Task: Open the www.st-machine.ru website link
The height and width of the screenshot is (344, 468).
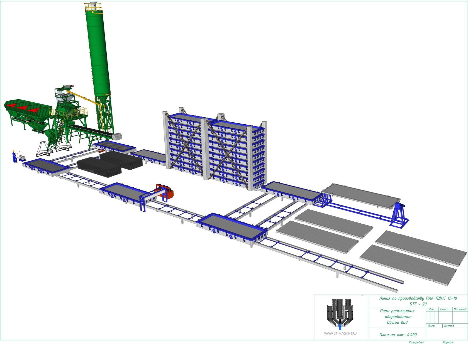Action: [340, 333]
